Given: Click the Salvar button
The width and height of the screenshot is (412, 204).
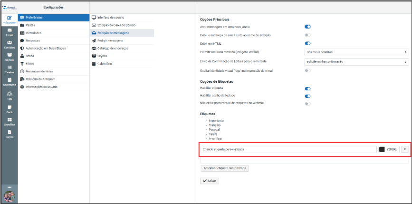Looking at the screenshot, I should point(210,181).
